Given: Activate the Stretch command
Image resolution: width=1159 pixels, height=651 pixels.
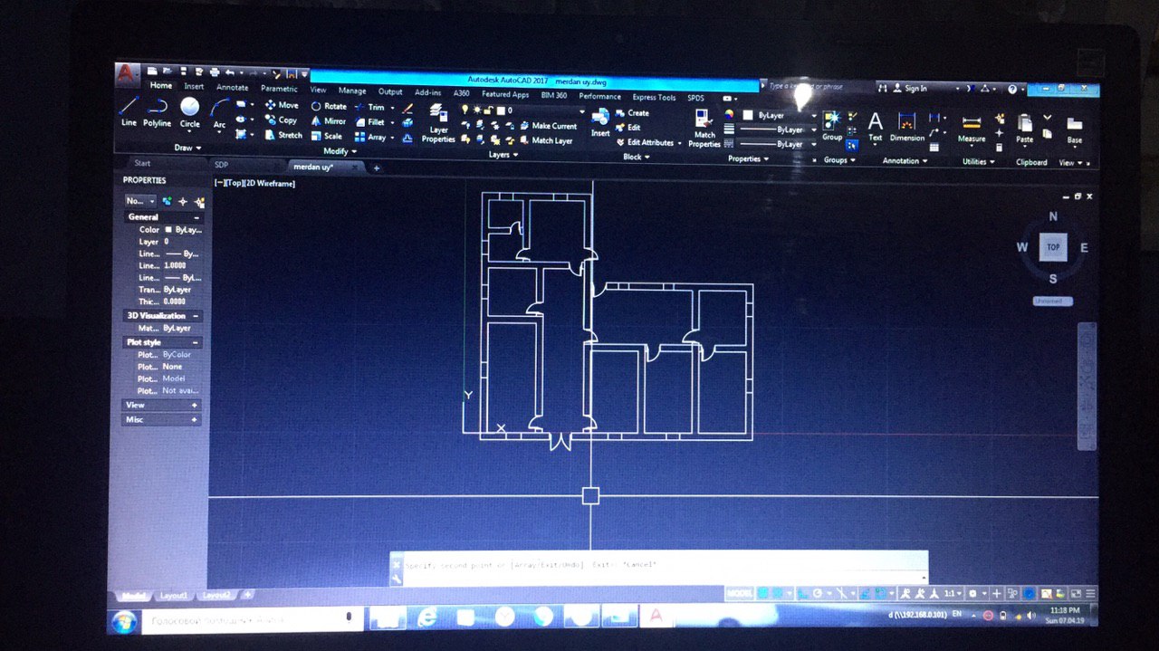Looking at the screenshot, I should pos(283,135).
